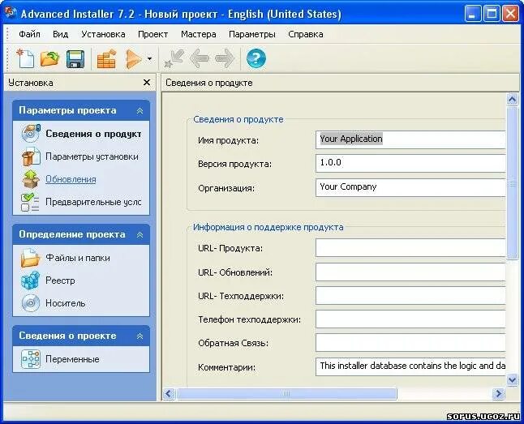The height and width of the screenshot is (424, 524).
Task: Click the Обратная Связь field
Action: [x=410, y=342]
